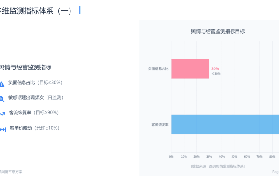Click the footer text 舆情平息方案
Viewport: 279px width, 176px height.
[11, 172]
